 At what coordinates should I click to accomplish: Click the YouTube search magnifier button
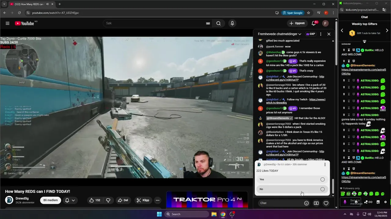click(218, 23)
